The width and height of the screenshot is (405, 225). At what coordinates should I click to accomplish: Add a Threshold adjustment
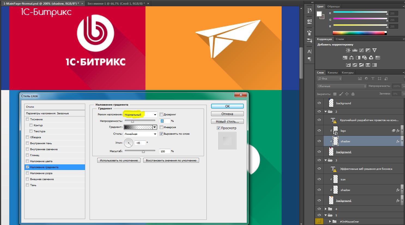point(361,65)
